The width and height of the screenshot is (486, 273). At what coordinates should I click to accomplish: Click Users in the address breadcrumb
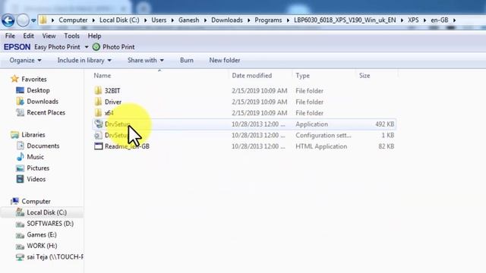coord(159,20)
